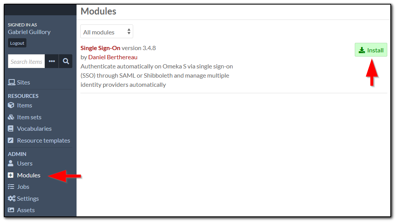Click the Sites laptop icon
The width and height of the screenshot is (398, 224).
11,82
